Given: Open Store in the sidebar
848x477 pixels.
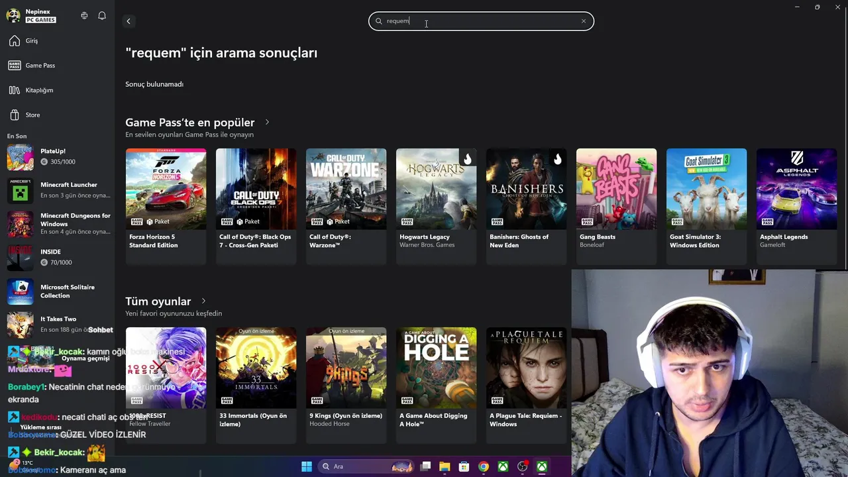Looking at the screenshot, I should (x=57, y=115).
